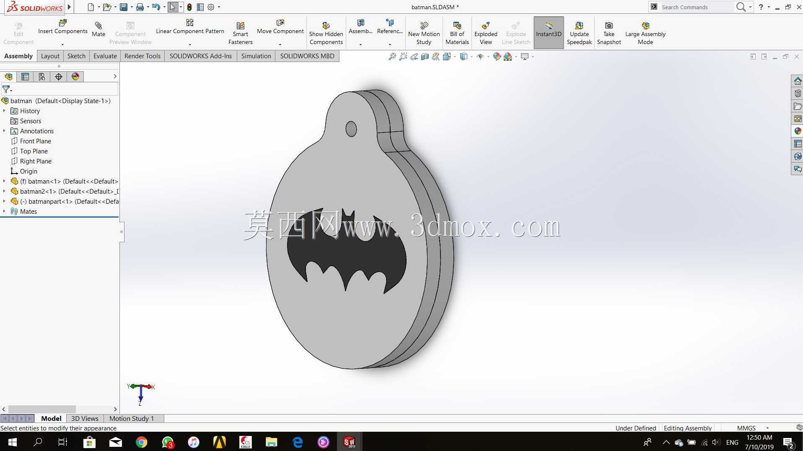Switch to the Layout tab
803x451 pixels.
50,56
